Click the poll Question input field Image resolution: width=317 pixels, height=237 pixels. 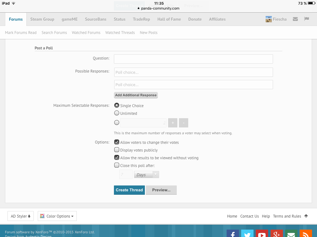(193, 59)
